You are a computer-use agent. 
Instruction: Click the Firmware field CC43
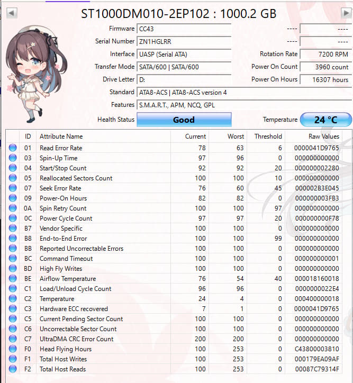click(184, 29)
